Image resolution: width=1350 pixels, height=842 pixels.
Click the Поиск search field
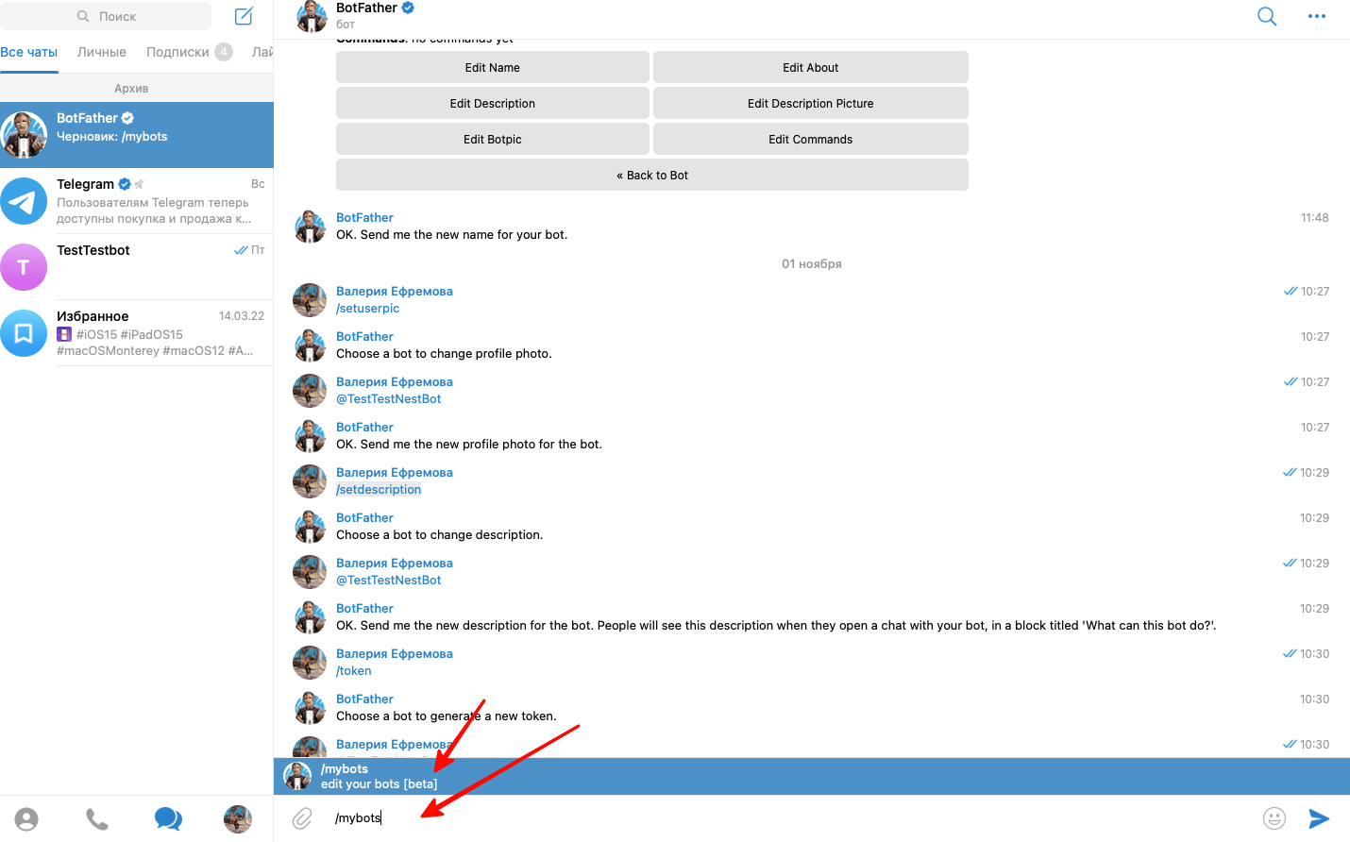(118, 16)
